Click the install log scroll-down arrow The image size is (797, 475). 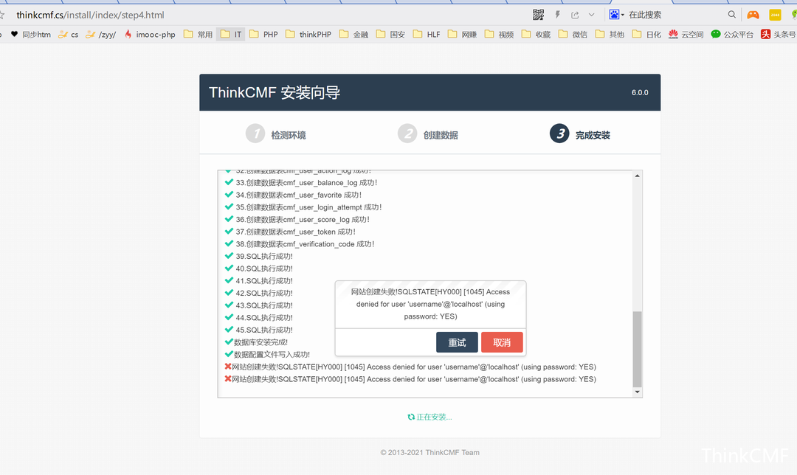click(637, 392)
